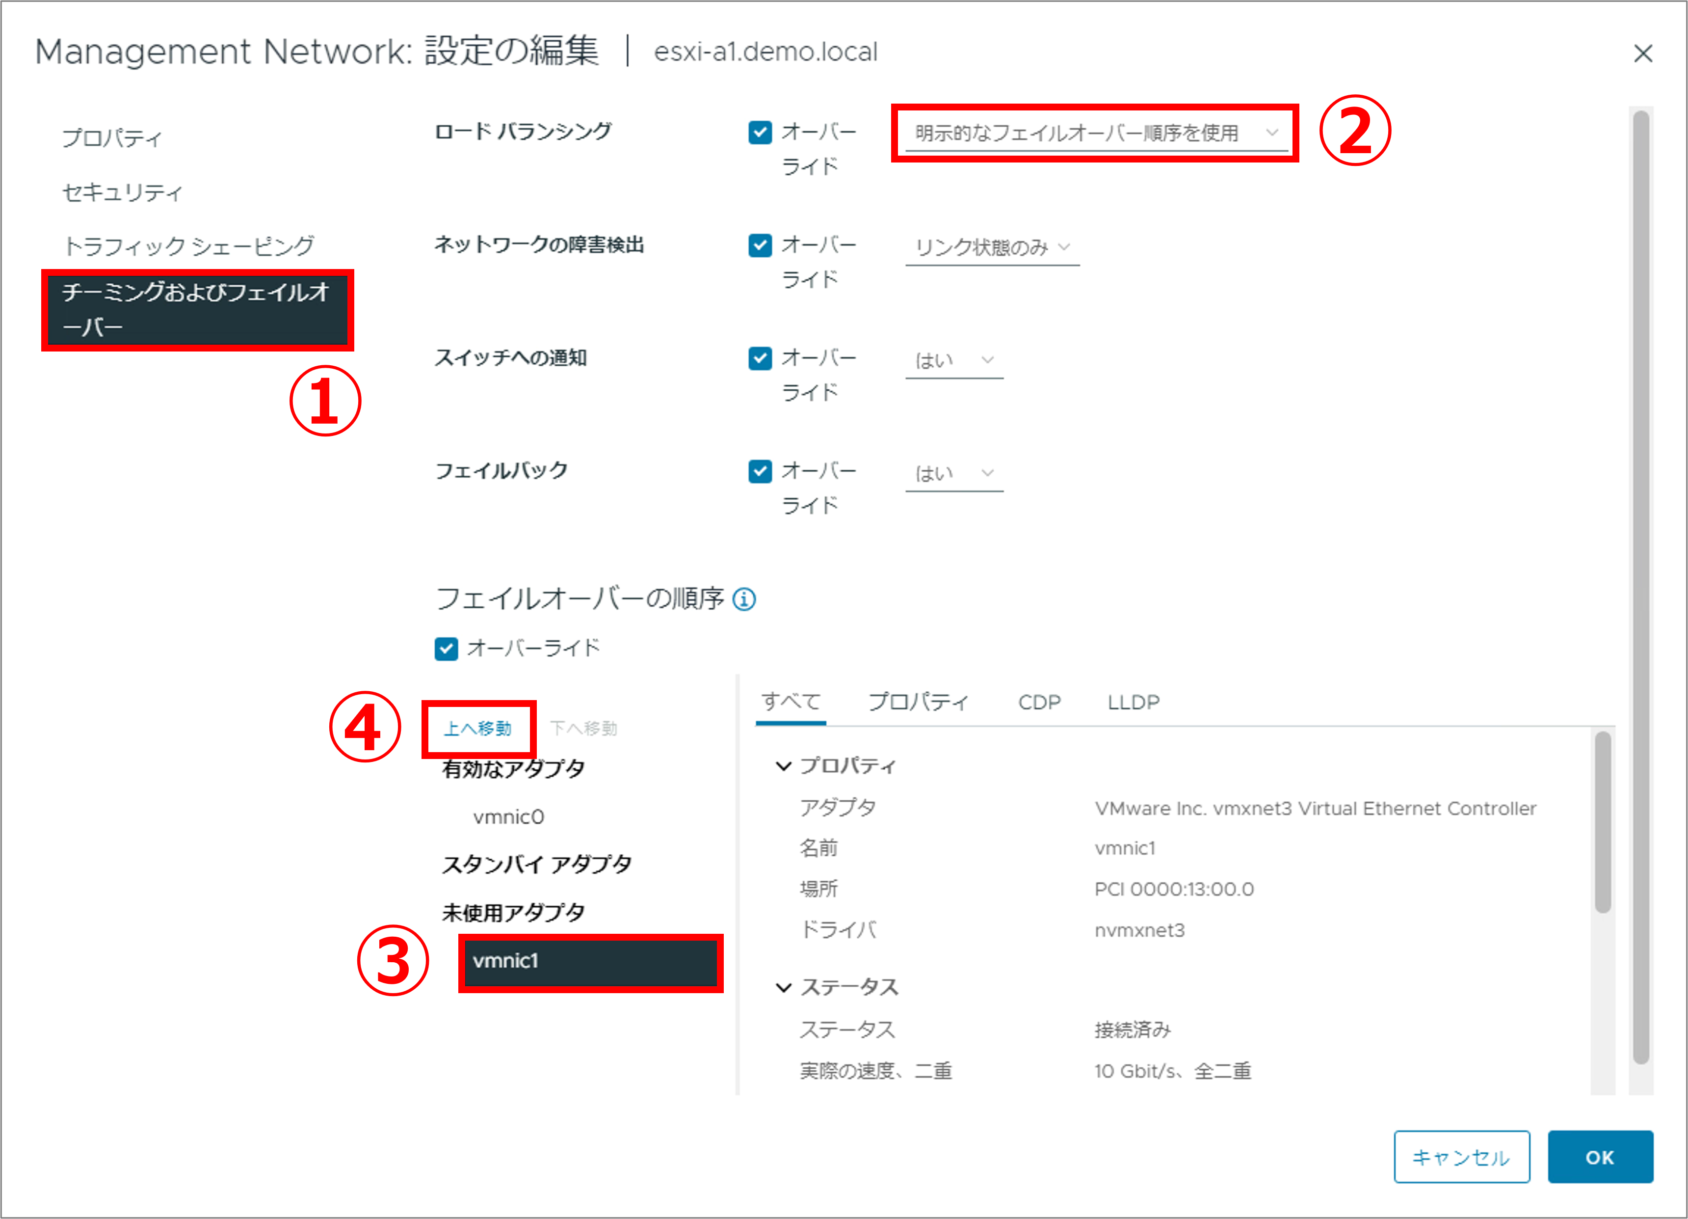Screen dimensions: 1688x1219
Task: Open the load balancing policy dropdown
Action: pos(1096,134)
